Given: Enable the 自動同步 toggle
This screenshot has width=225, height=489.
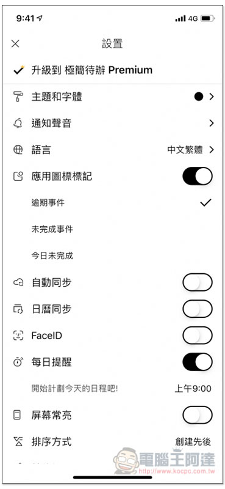Looking at the screenshot, I should [x=198, y=282].
